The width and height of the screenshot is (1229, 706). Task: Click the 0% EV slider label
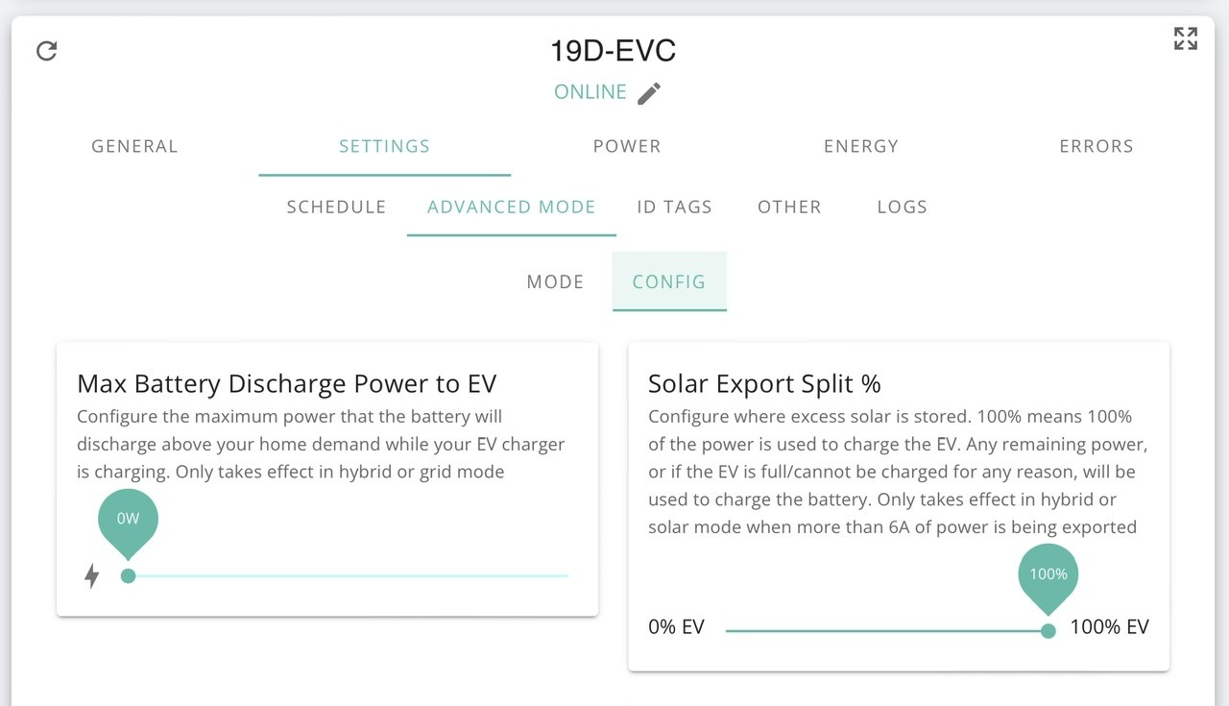tap(676, 627)
